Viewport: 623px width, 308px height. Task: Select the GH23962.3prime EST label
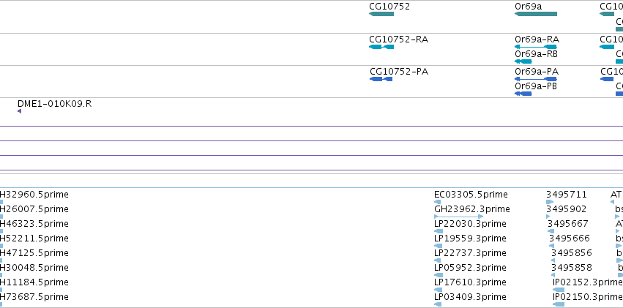click(472, 209)
